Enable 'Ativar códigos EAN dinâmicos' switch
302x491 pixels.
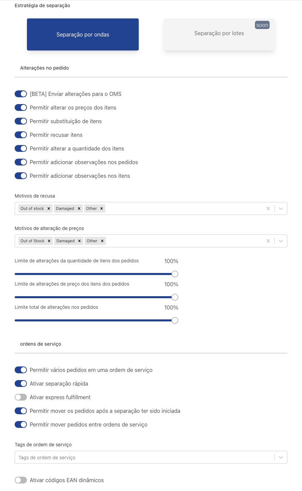tap(21, 480)
